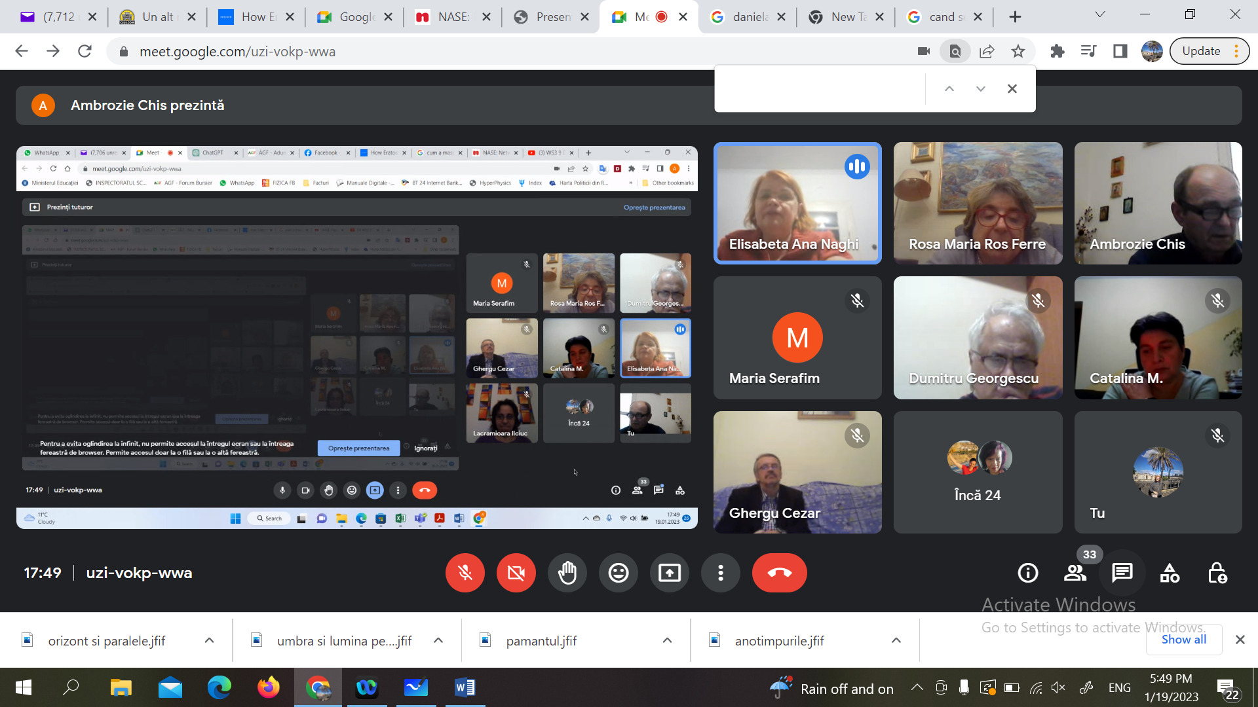Open Microsoft Word from taskbar
This screenshot has width=1258, height=707.
pos(465,687)
